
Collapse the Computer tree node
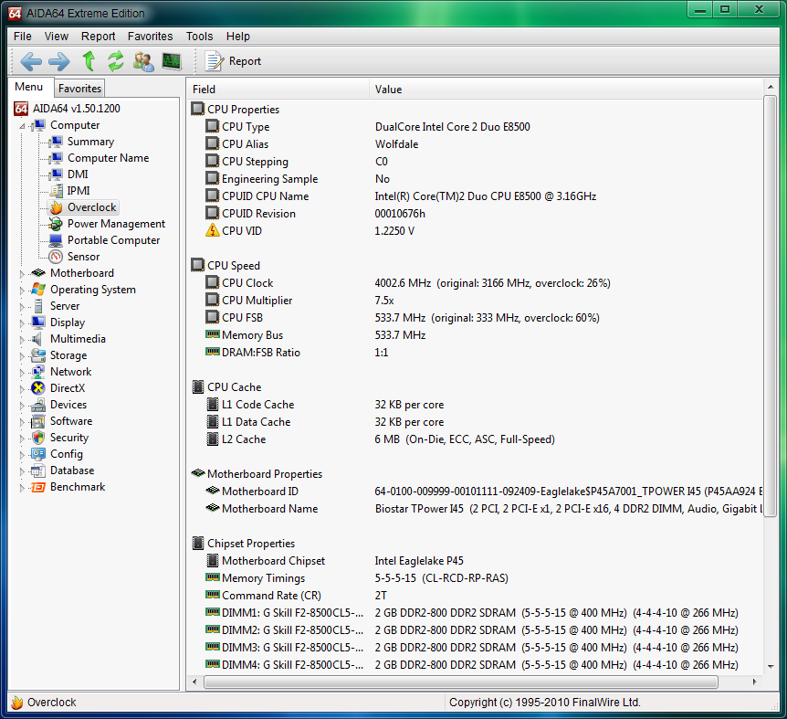pos(22,125)
